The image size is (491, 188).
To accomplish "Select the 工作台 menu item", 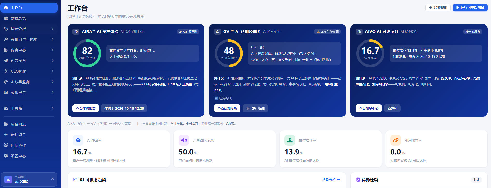I will (x=29, y=8).
